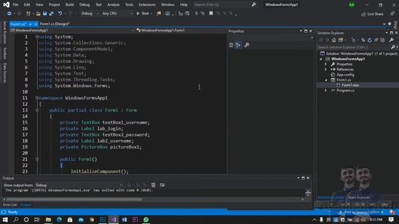Click the Refresh icon in Solution Explorer
Viewport: 399px width, 224px height.
coord(370,40)
